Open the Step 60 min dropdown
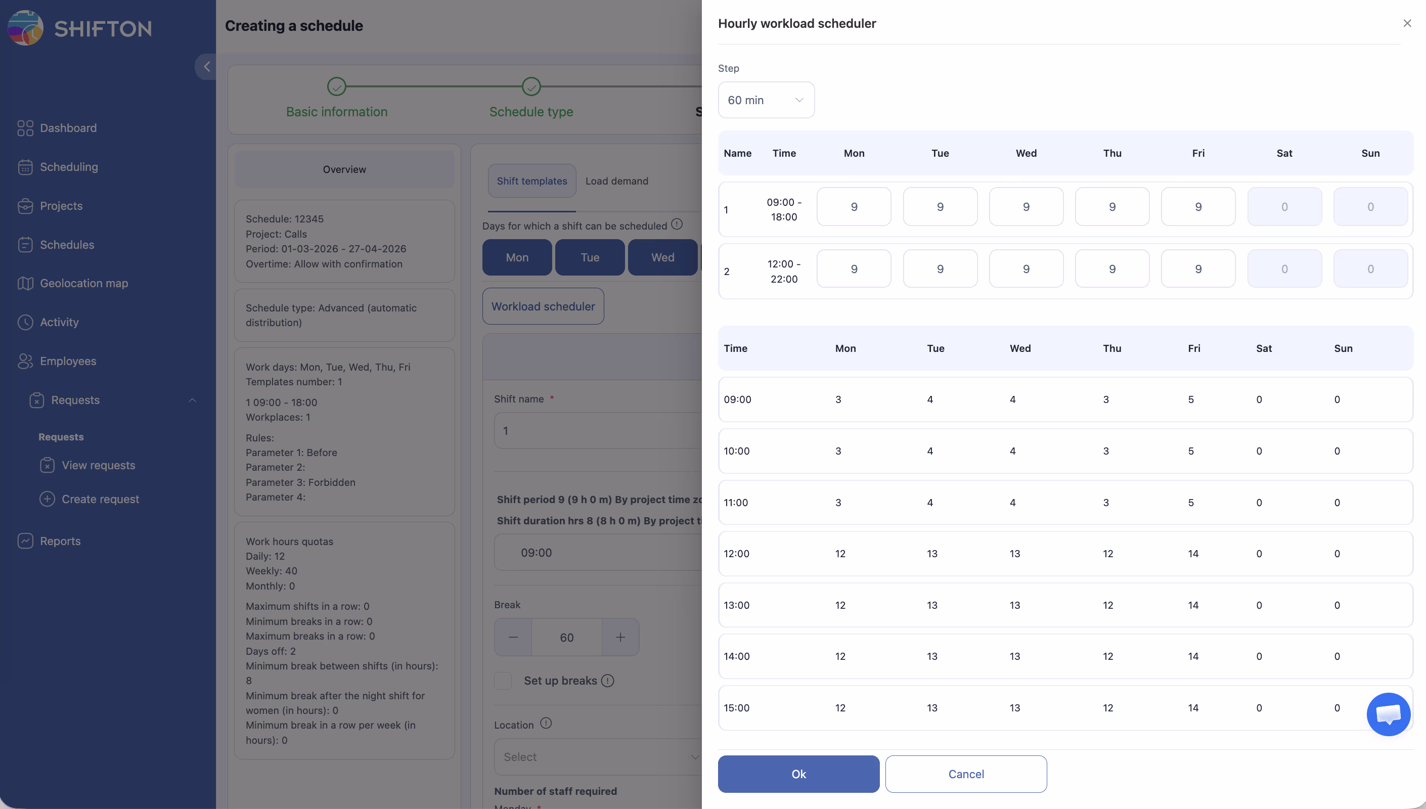 tap(766, 100)
